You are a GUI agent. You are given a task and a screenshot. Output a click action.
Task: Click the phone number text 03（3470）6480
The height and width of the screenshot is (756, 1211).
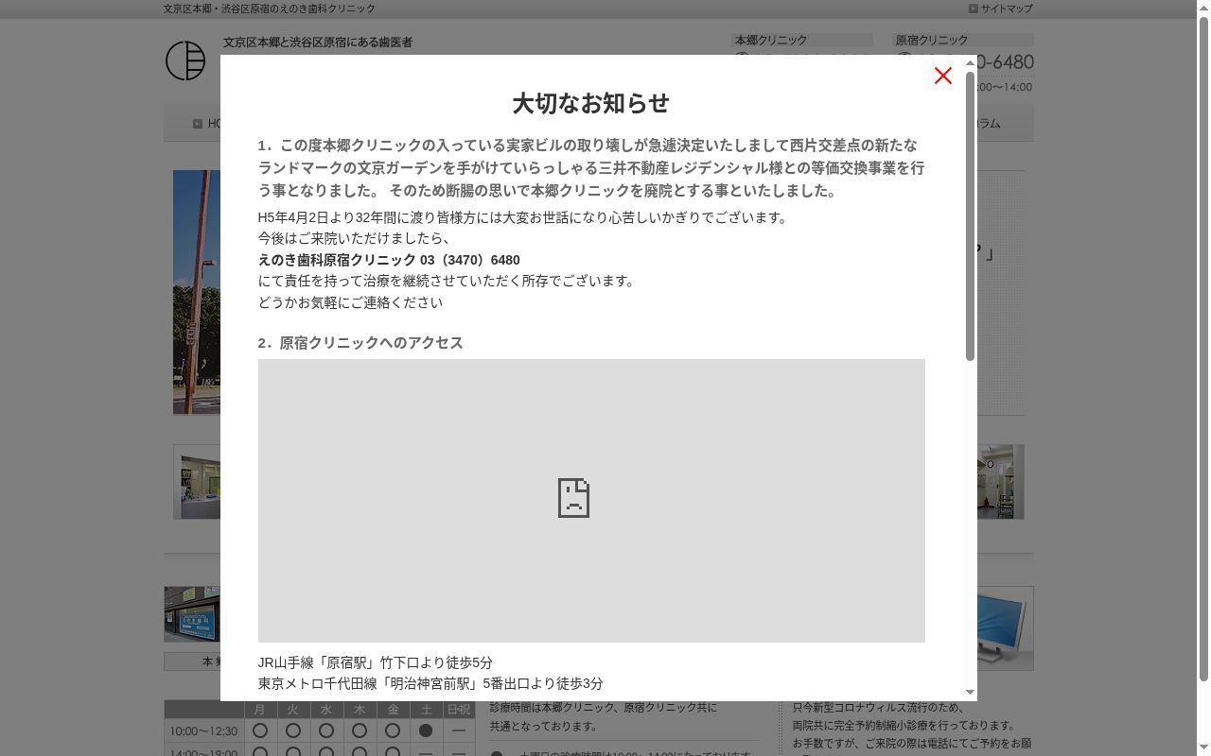click(470, 260)
